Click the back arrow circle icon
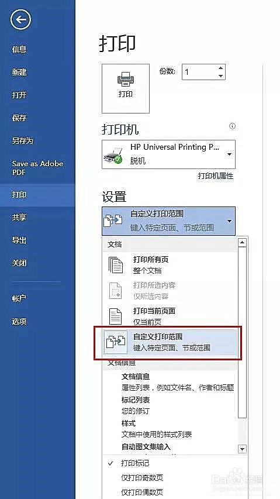The width and height of the screenshot is (280, 499). coord(20,20)
